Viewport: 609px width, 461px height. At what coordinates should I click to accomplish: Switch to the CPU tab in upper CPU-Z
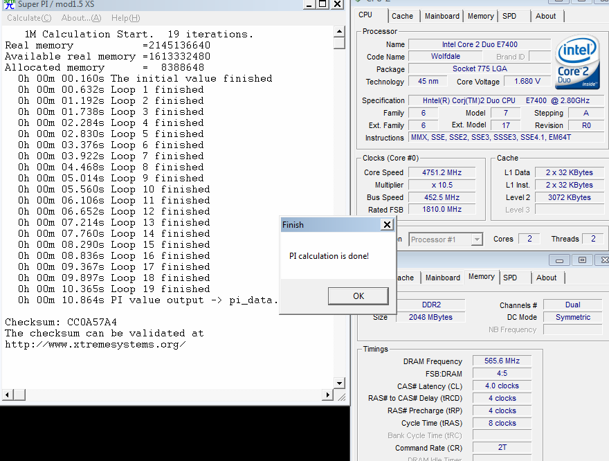coord(365,15)
